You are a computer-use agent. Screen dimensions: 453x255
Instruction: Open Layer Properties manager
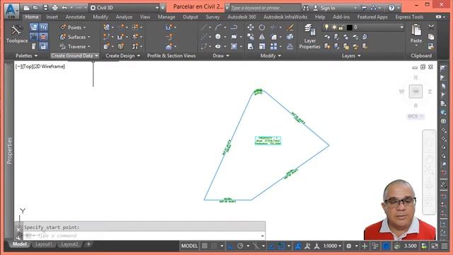click(x=310, y=36)
